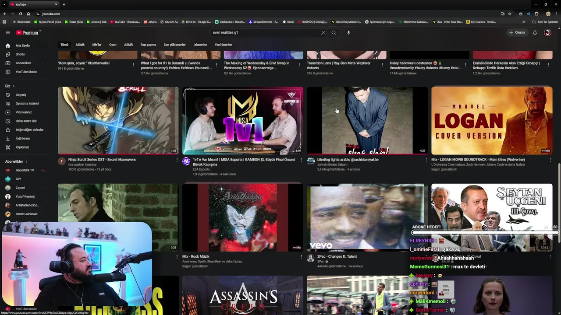Viewport: 561px width, 315px height.
Task: Open options for 2Pac Changes video
Action: pos(426,257)
